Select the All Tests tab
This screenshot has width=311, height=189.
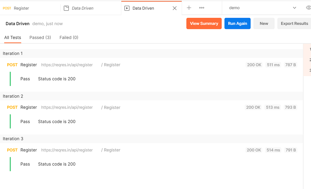pos(13,38)
